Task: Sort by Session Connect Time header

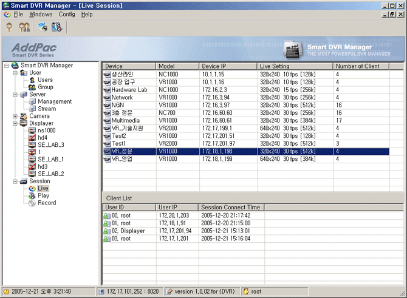Action: [231, 208]
